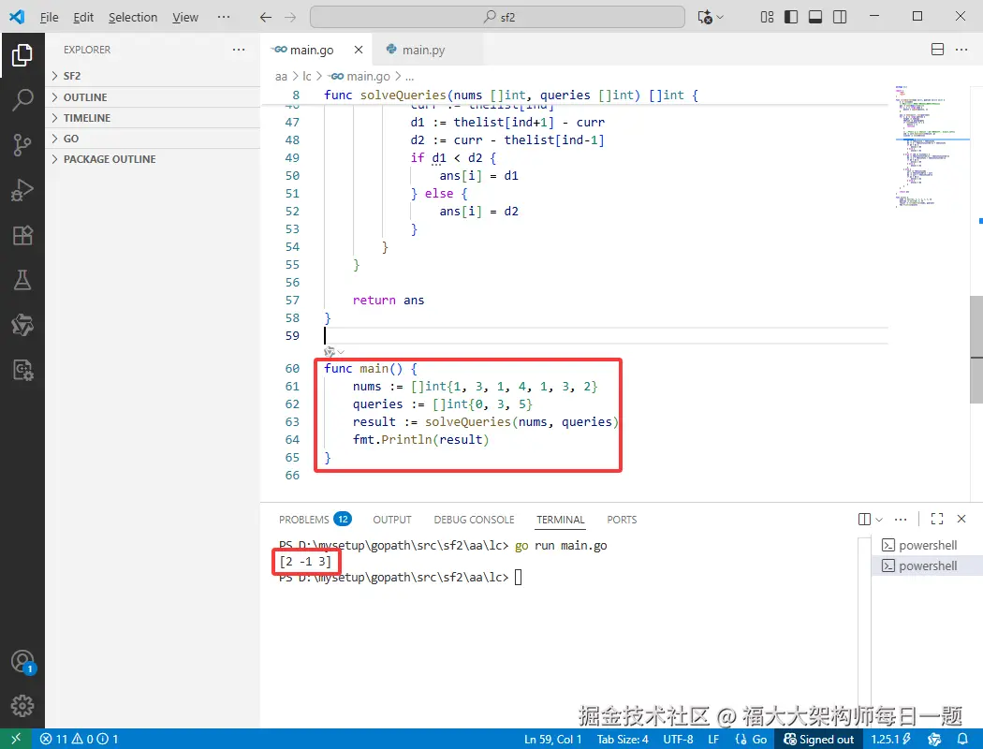
Task: Toggle the Primary Side Bar
Action: (x=791, y=17)
